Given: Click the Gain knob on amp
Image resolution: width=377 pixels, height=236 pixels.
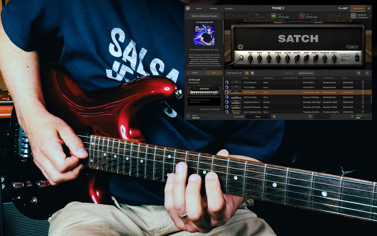Looking at the screenshot, I should pyautogui.click(x=250, y=58).
